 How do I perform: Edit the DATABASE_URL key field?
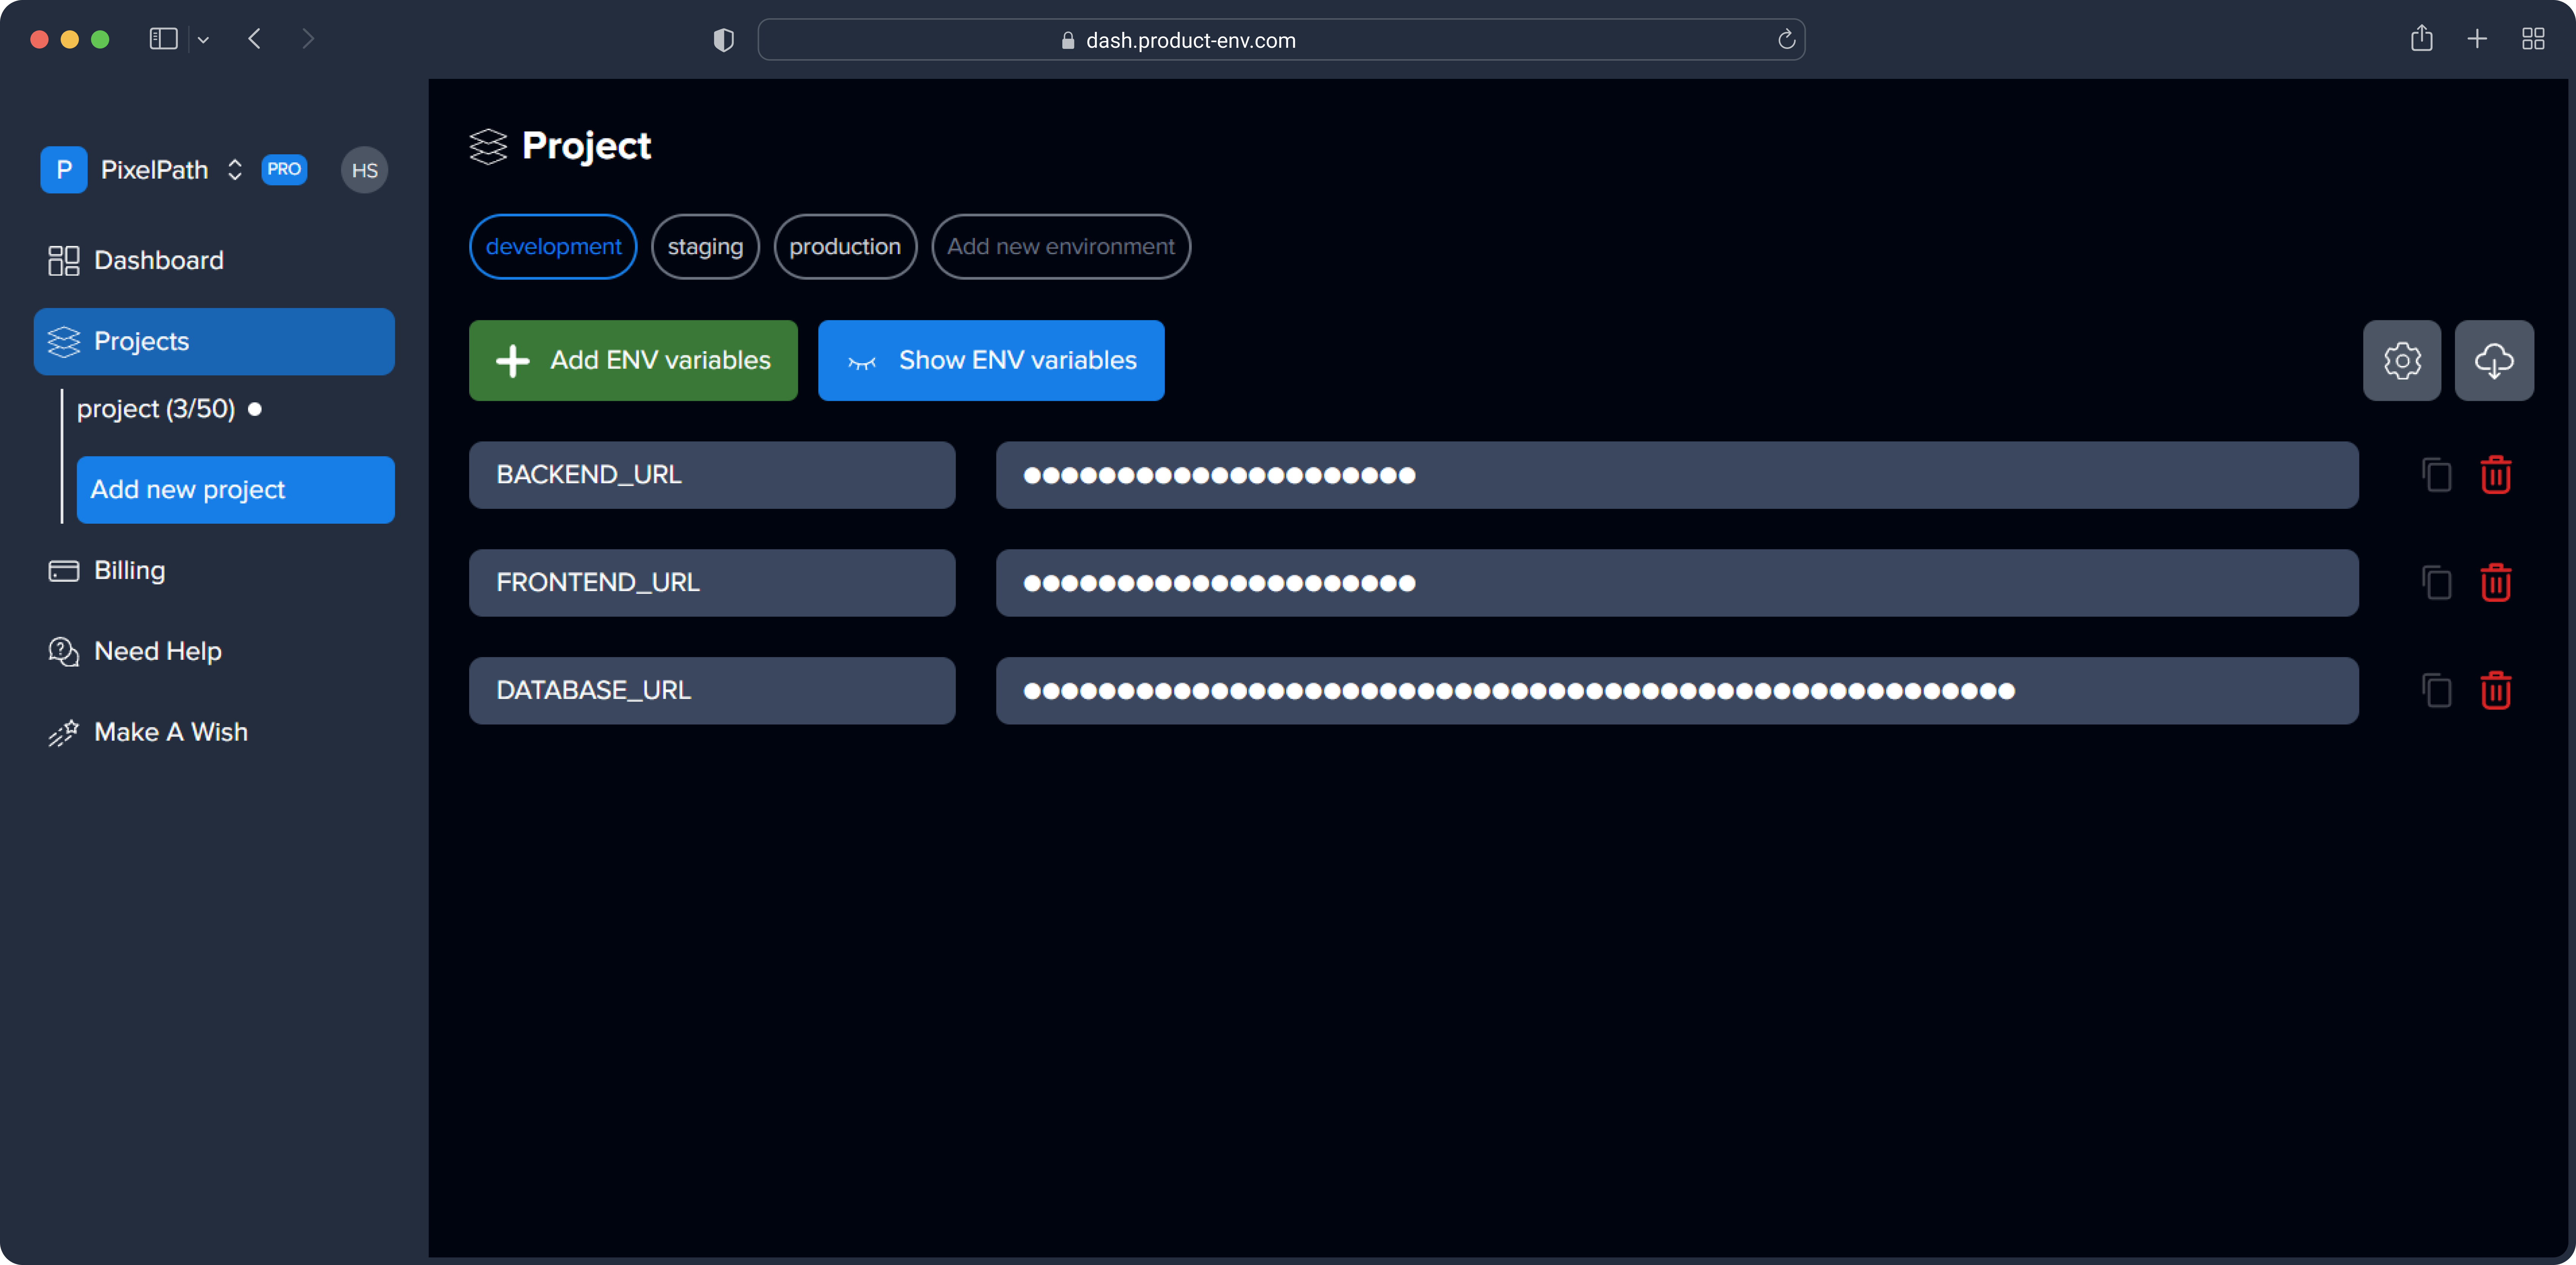(x=712, y=691)
